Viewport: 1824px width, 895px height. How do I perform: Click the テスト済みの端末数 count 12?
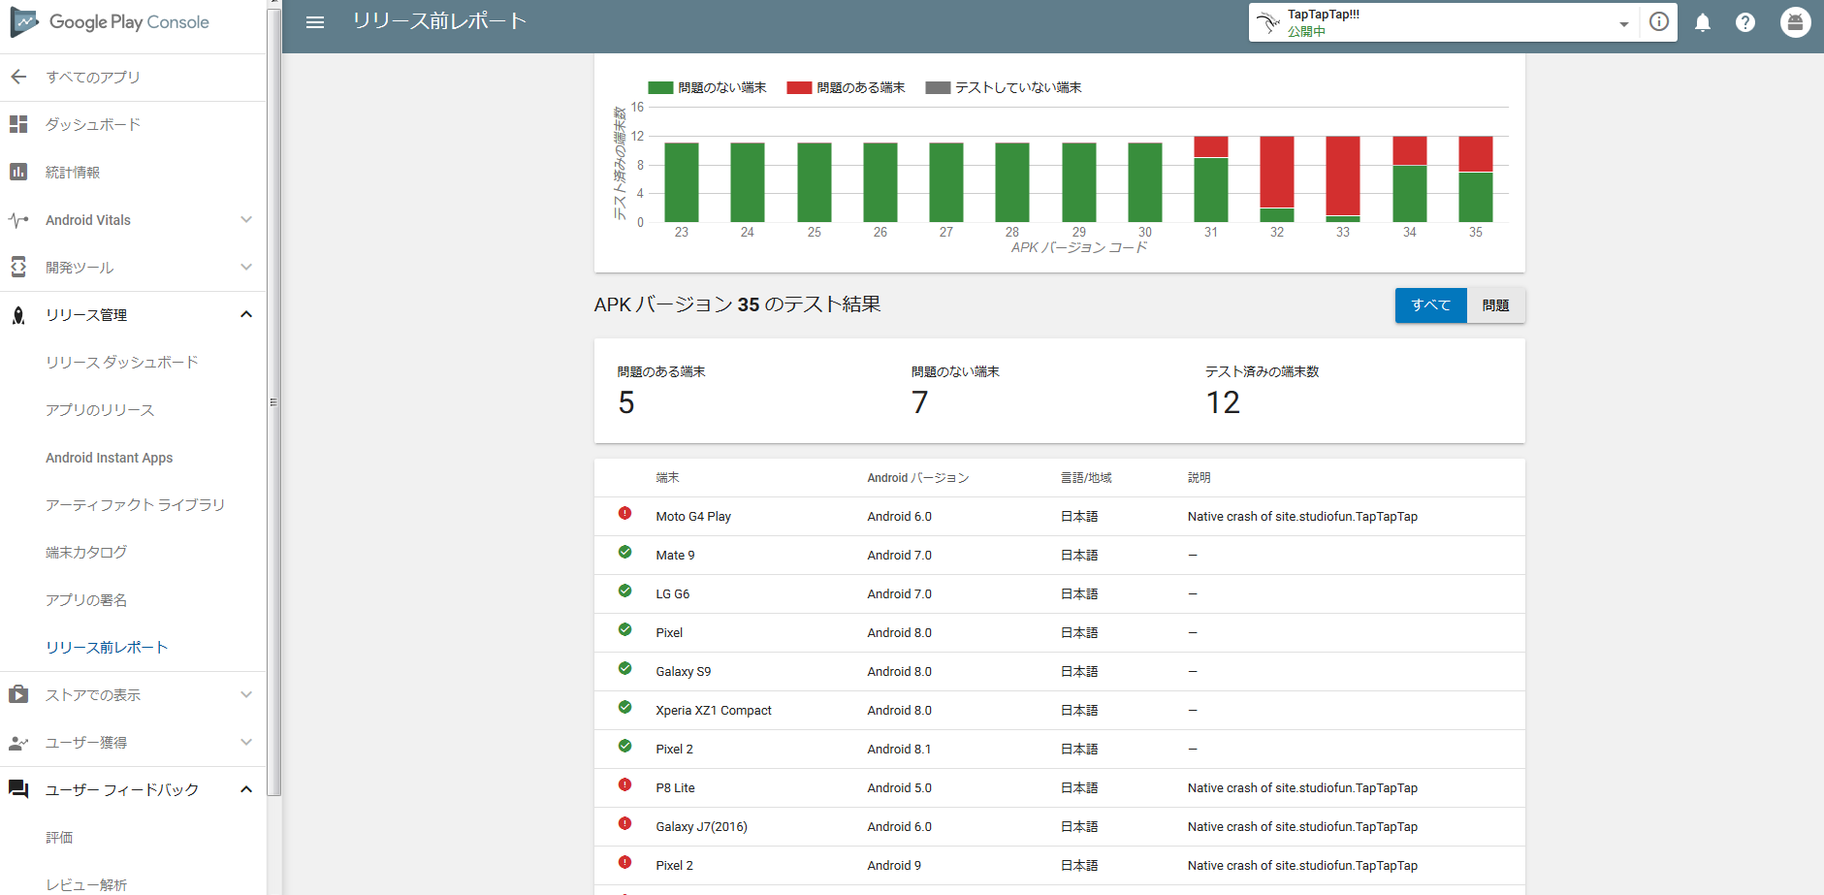click(x=1223, y=402)
